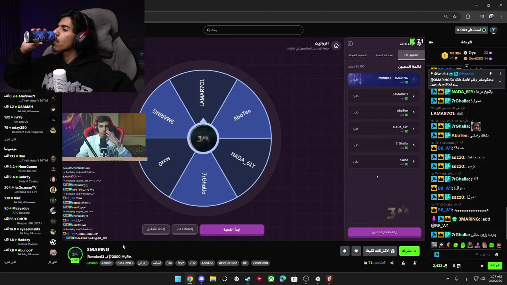Screen dimensions: 507x285
Task: Click the ZeroPoint stream tag
Action: pyautogui.click(x=260, y=263)
